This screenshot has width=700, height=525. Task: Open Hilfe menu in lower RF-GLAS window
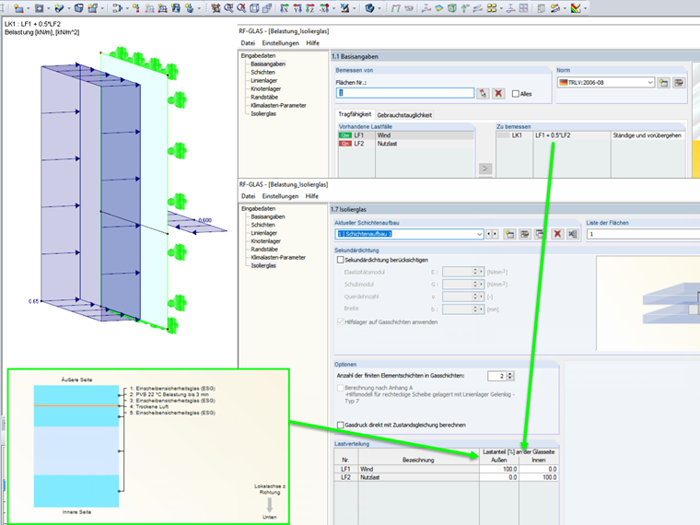[312, 196]
